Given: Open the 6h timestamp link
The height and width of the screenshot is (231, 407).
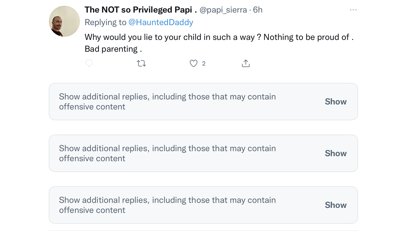Looking at the screenshot, I should click(258, 10).
